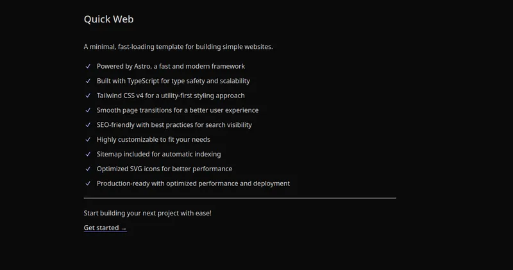This screenshot has width=513, height=270.
Task: Click the checkmark next to Sitemap included
Action: coord(87,154)
